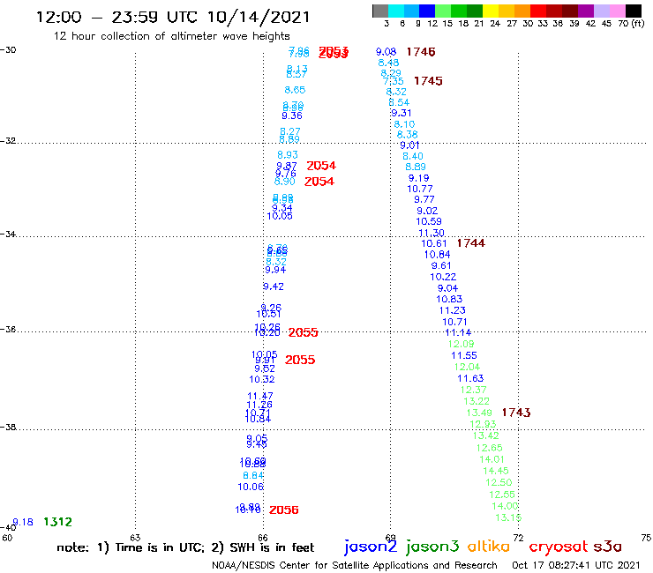Click the 'Oct 17 08:27:41 UTC 2021' timestamp
The width and height of the screenshot is (653, 573).
click(576, 565)
